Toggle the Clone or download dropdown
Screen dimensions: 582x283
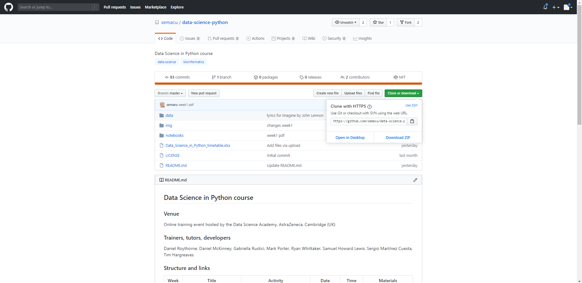tap(403, 93)
